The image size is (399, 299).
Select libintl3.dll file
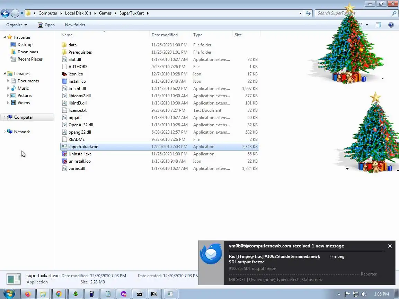pyautogui.click(x=77, y=103)
